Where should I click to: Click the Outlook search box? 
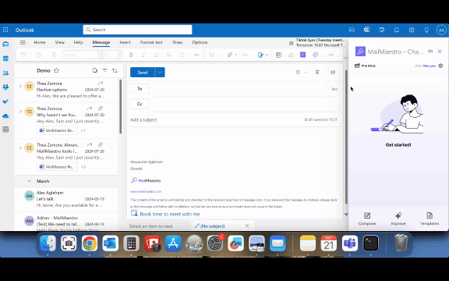coord(137,30)
